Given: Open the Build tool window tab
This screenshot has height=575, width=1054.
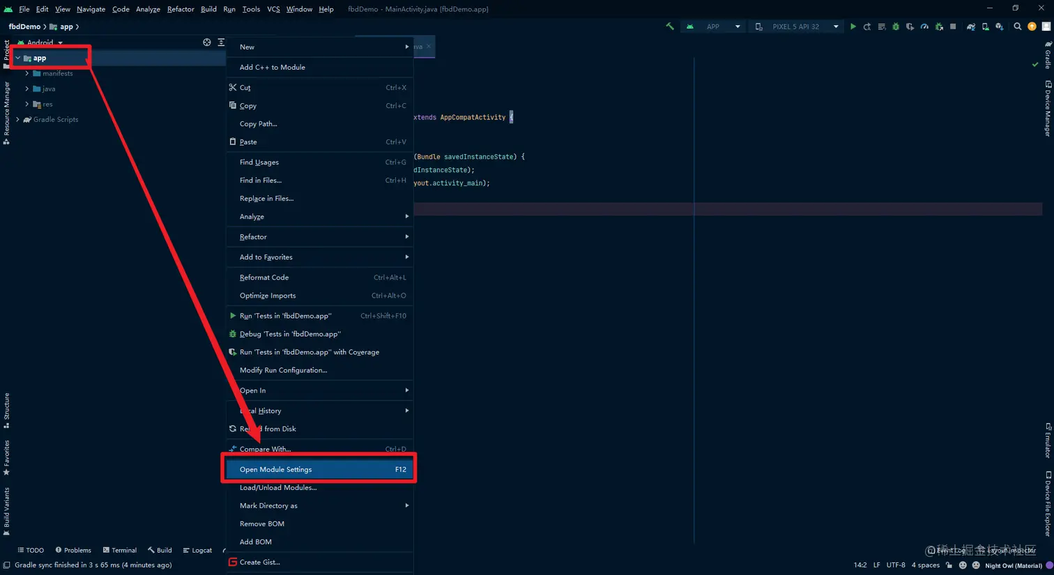Looking at the screenshot, I should [160, 550].
